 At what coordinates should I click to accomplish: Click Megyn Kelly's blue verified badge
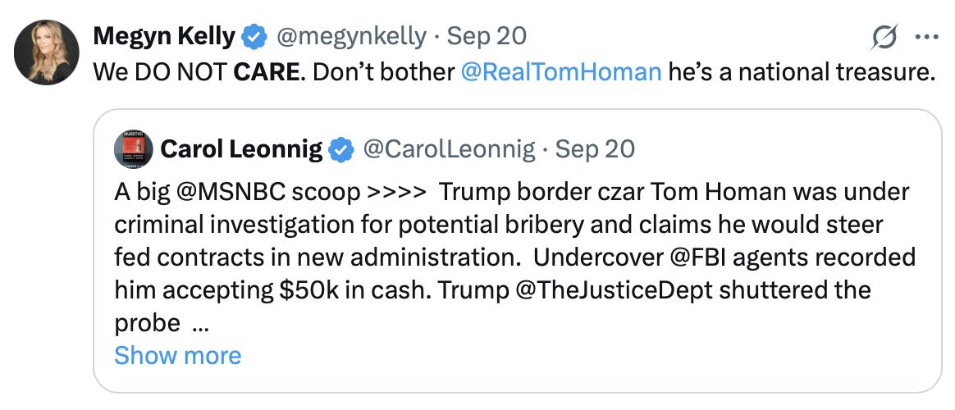click(x=256, y=37)
